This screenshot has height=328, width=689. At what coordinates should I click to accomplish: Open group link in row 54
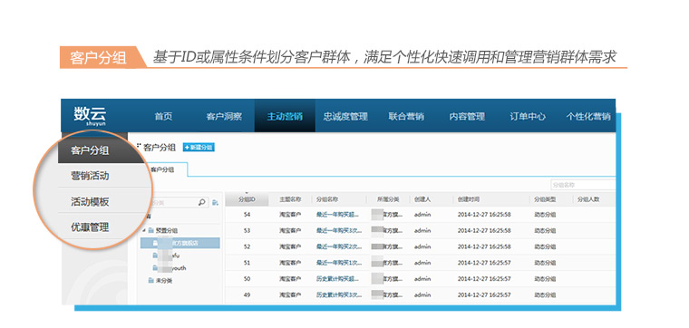[x=337, y=214]
